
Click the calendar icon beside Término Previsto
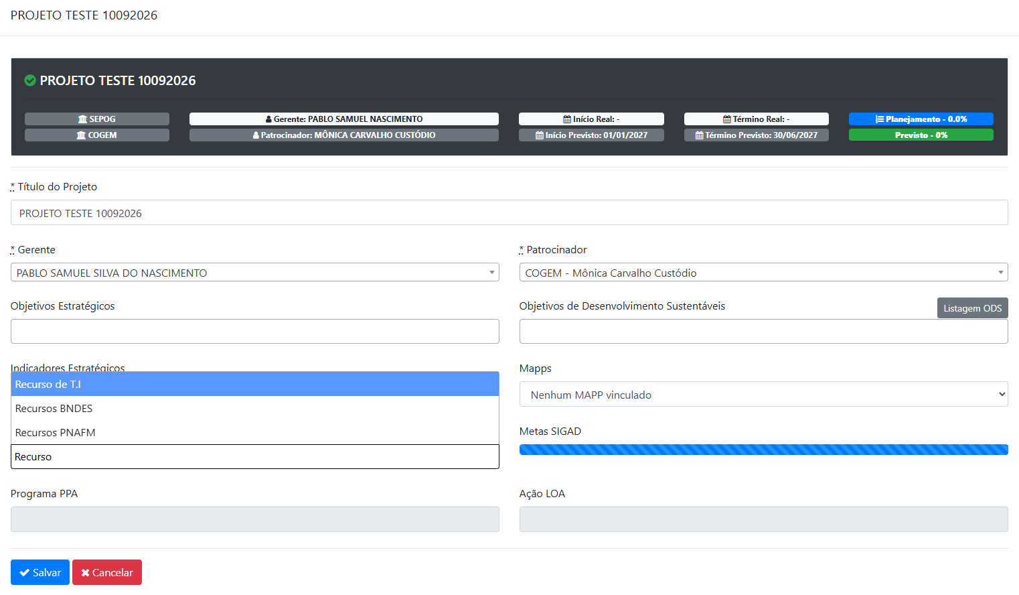coord(700,135)
